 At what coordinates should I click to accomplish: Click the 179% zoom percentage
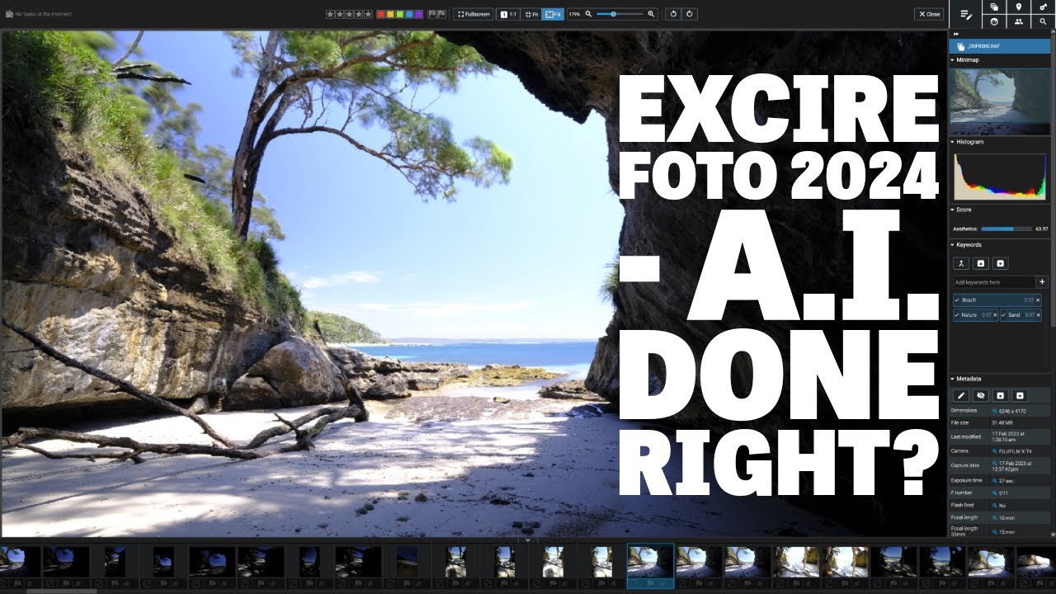[574, 14]
